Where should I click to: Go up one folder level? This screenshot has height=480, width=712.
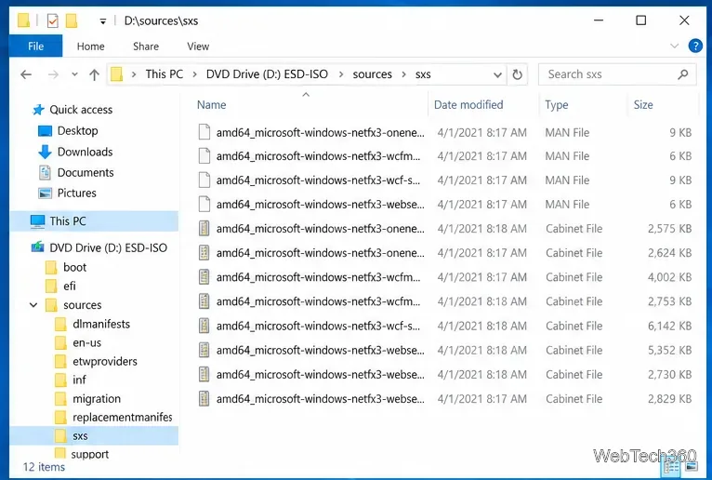(94, 74)
